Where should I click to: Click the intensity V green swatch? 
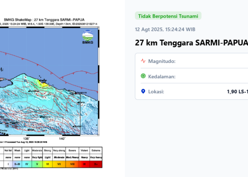(x=37, y=164)
